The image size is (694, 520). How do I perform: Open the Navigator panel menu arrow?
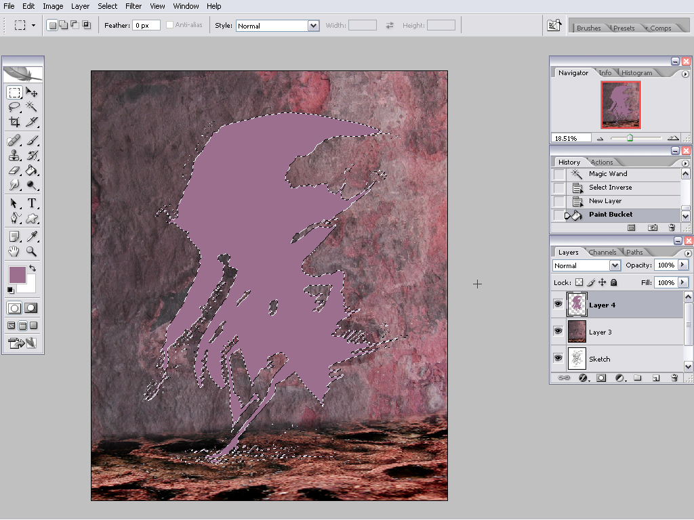pyautogui.click(x=685, y=74)
